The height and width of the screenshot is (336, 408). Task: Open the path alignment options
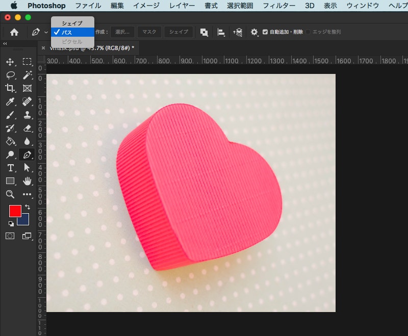[x=221, y=32]
